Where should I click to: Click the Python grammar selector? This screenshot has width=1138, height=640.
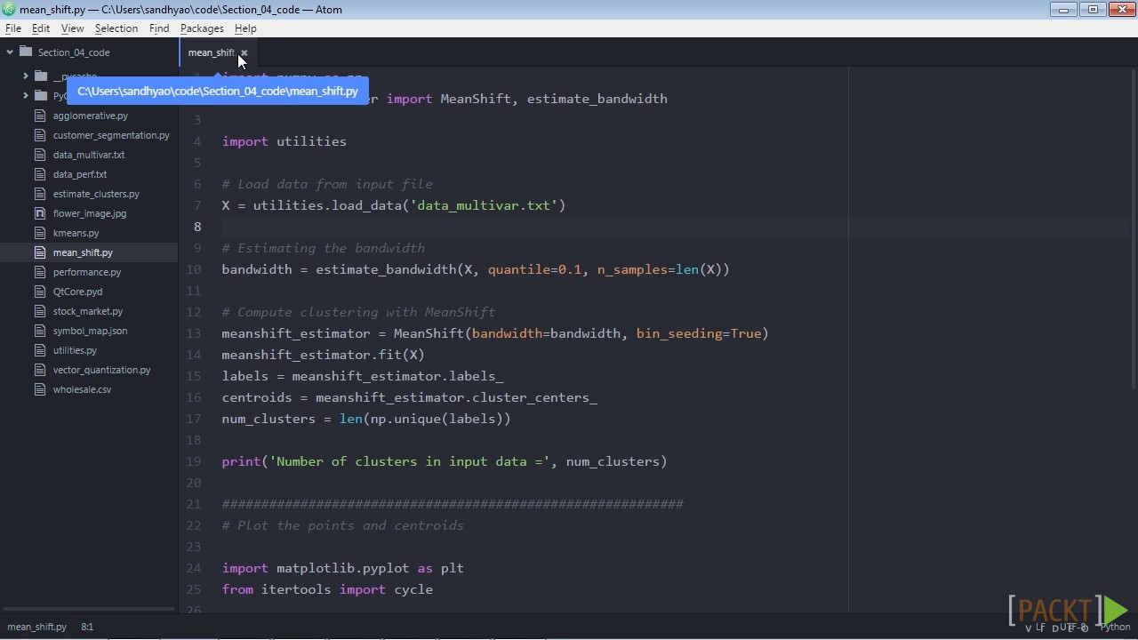pos(1115,627)
